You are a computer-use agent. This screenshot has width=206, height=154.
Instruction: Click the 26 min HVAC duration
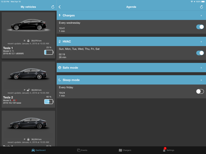(x=62, y=57)
